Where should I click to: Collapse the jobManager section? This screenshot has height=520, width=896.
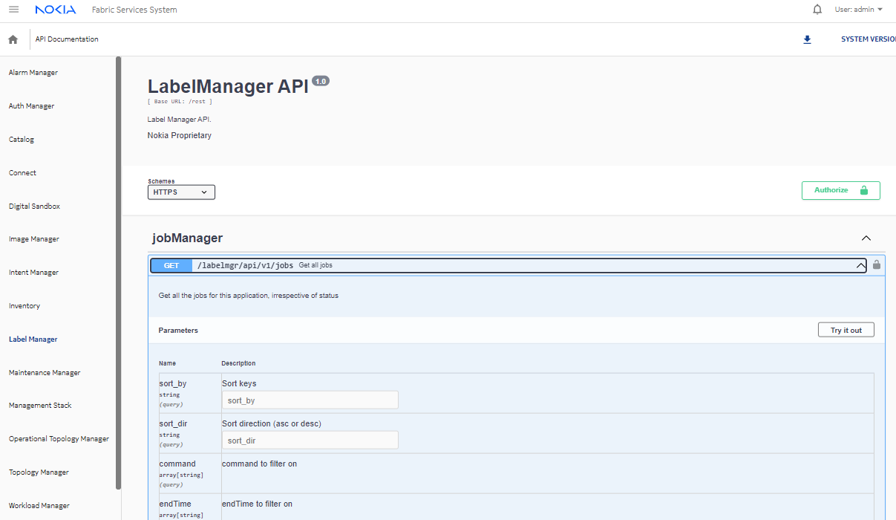866,238
